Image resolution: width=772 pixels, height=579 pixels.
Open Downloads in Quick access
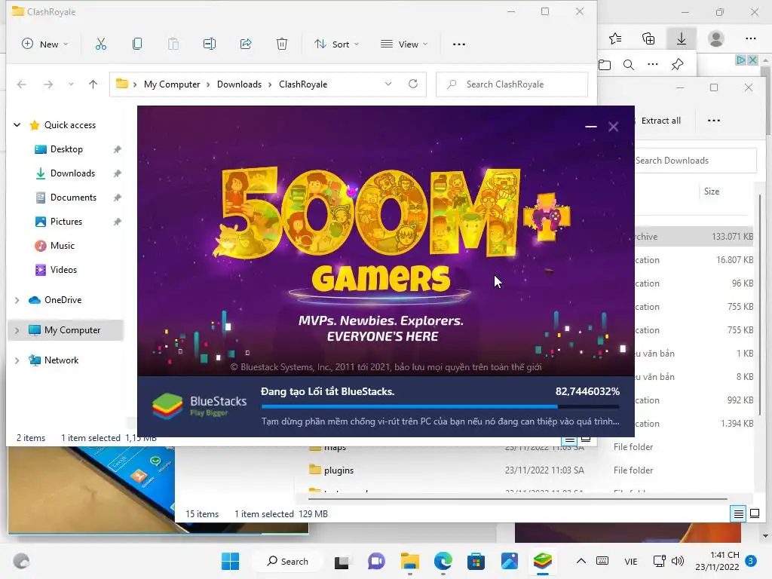point(72,173)
